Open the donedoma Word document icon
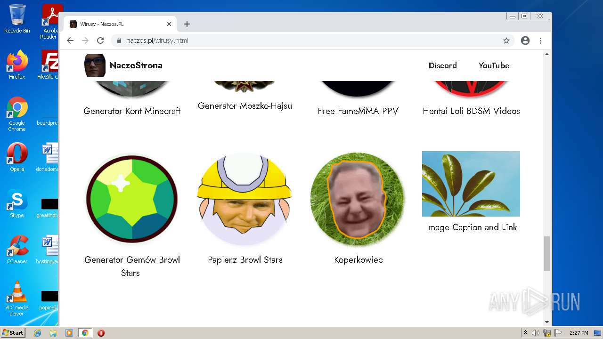603x339 pixels. click(x=47, y=157)
